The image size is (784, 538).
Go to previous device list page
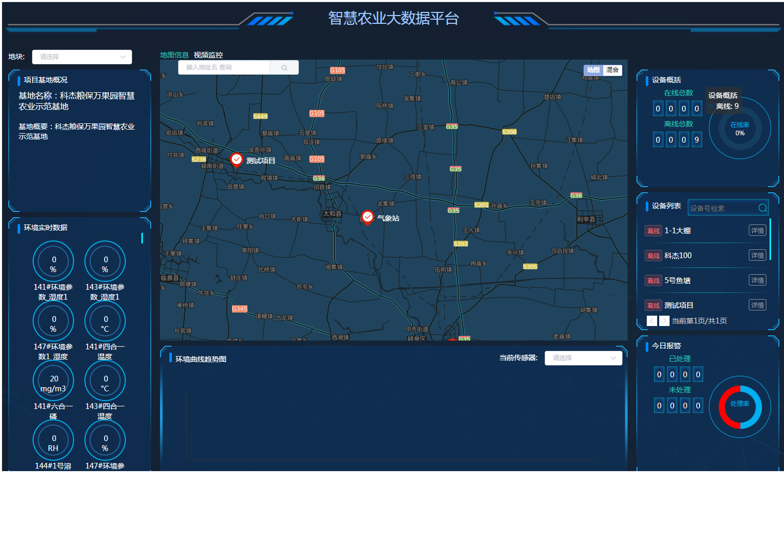[x=651, y=321]
